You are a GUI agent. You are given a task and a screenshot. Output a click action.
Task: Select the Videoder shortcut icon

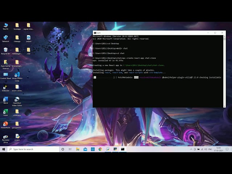pyautogui.click(x=6, y=88)
